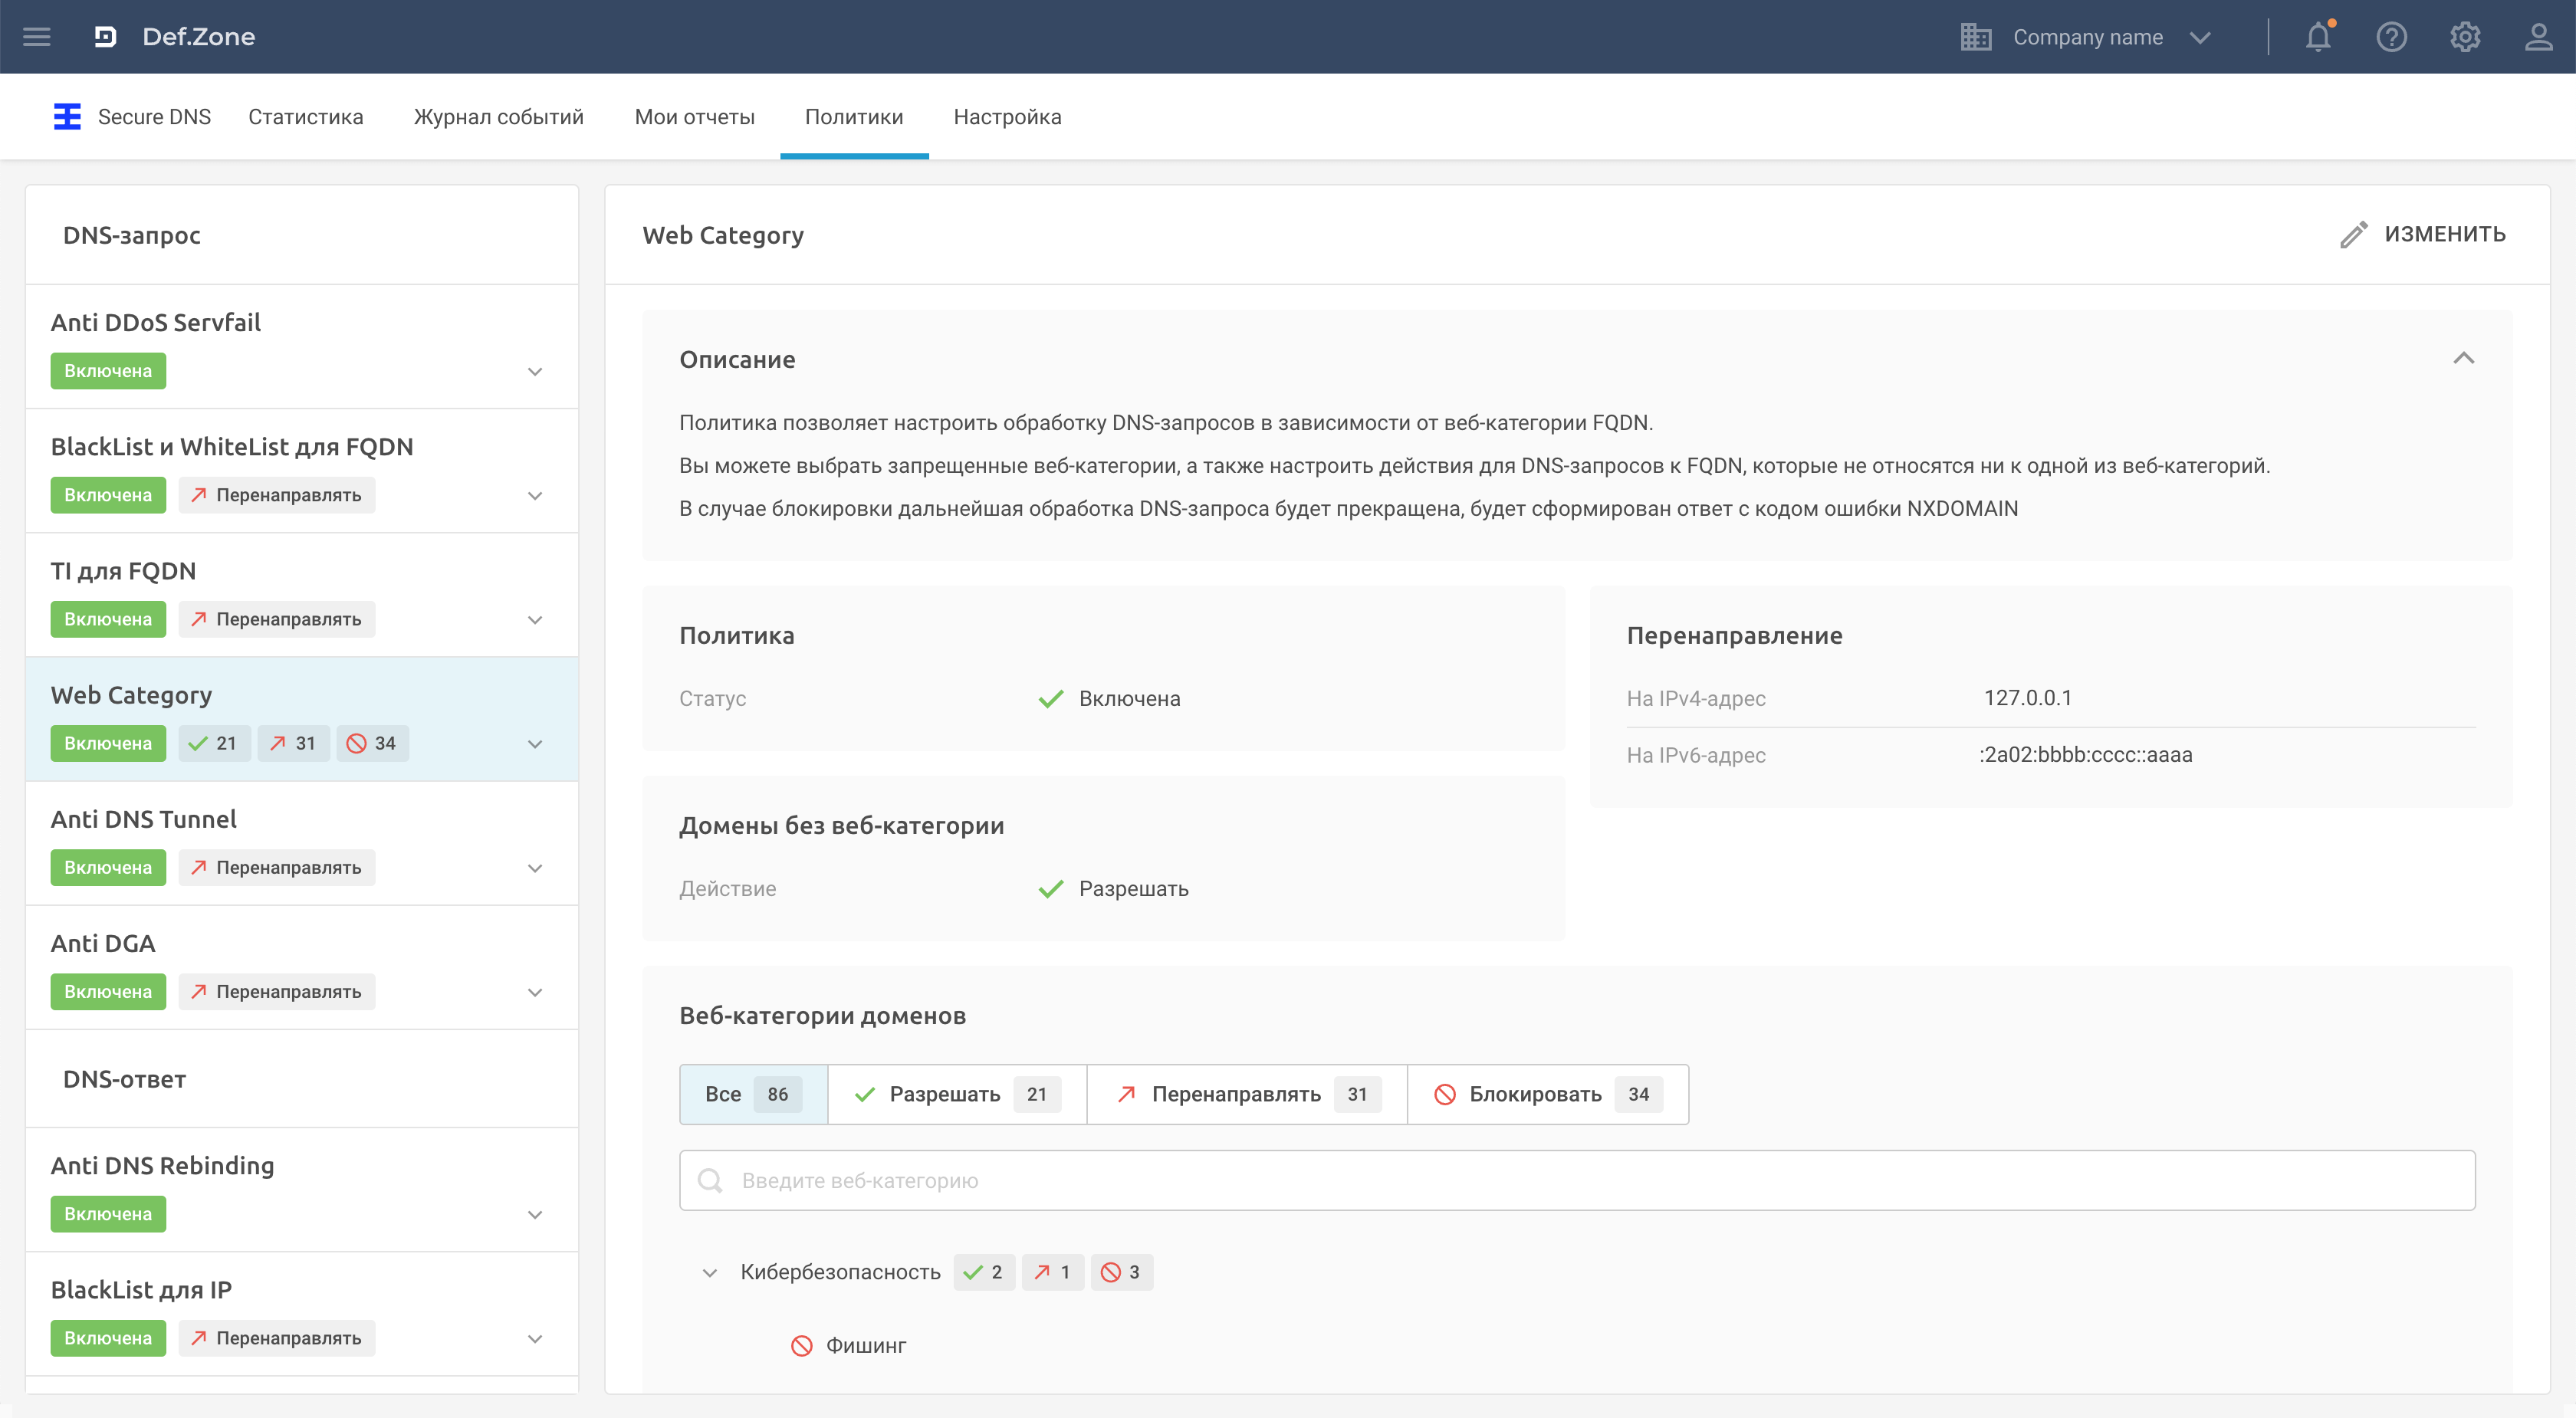Click the Secure DNS product icon

[67, 117]
